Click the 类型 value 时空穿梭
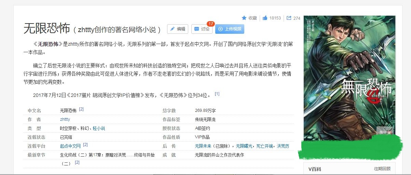 (x=68, y=128)
